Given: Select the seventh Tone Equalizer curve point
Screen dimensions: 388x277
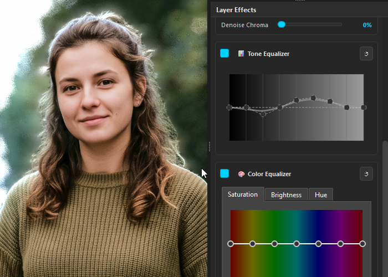Looking at the screenshot, I should coord(330,101).
